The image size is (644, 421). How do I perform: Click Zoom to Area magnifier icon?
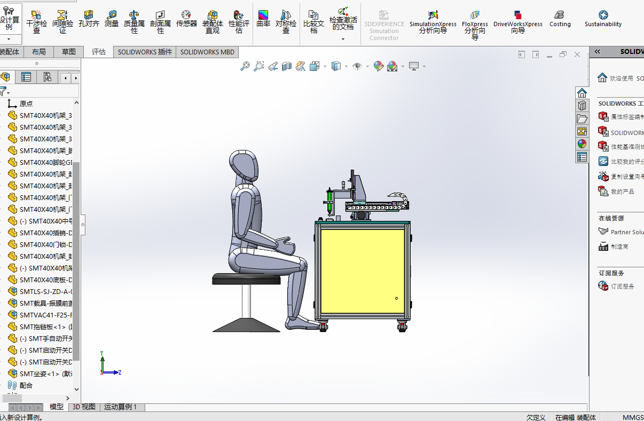tap(259, 66)
